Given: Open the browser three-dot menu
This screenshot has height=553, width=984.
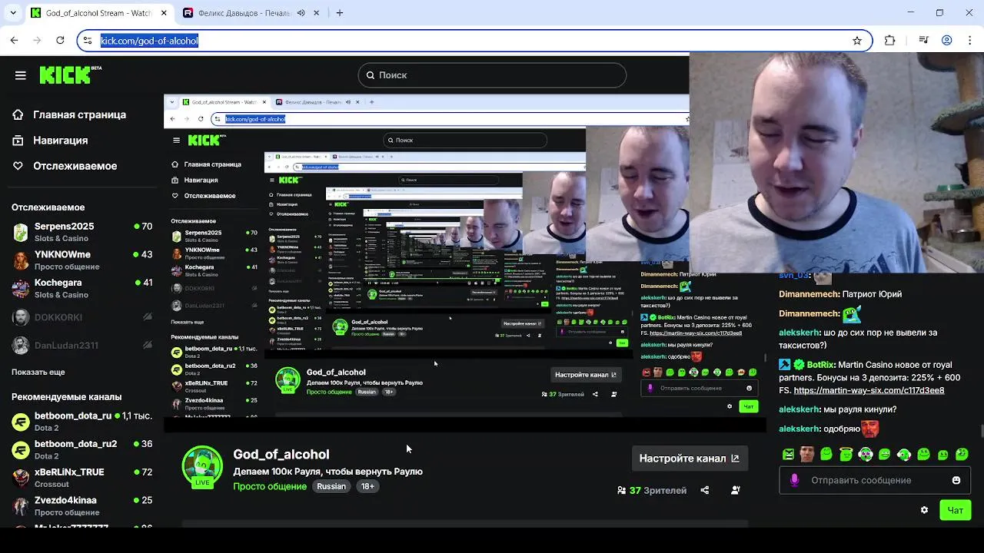Looking at the screenshot, I should click(970, 41).
